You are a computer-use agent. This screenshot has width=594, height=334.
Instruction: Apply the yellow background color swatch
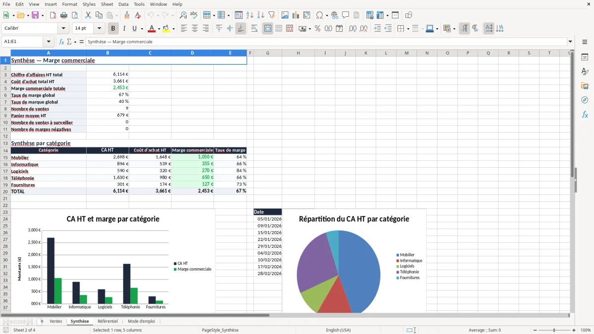coord(166,29)
